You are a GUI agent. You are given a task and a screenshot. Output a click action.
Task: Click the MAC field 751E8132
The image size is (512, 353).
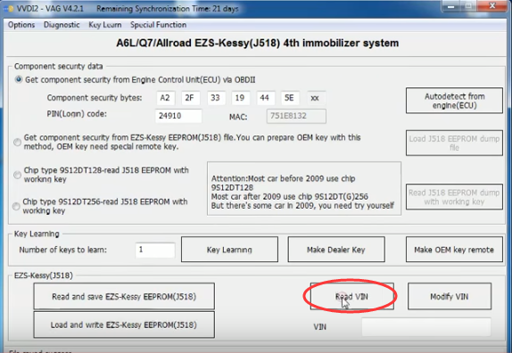(x=296, y=116)
